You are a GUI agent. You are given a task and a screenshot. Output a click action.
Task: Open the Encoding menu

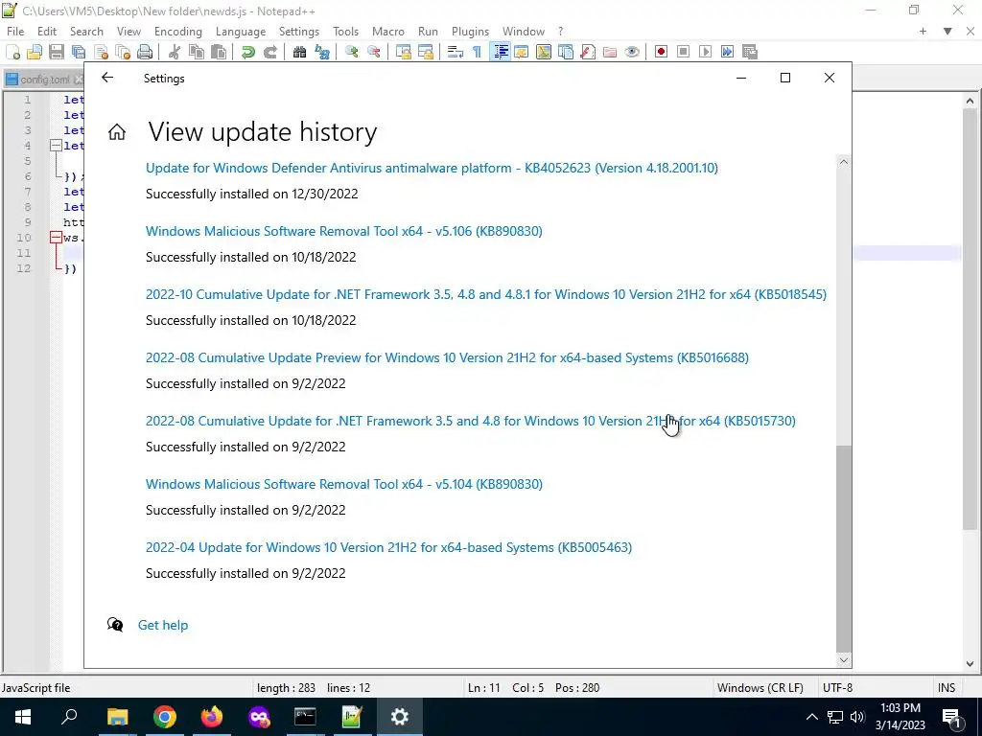[x=177, y=32]
